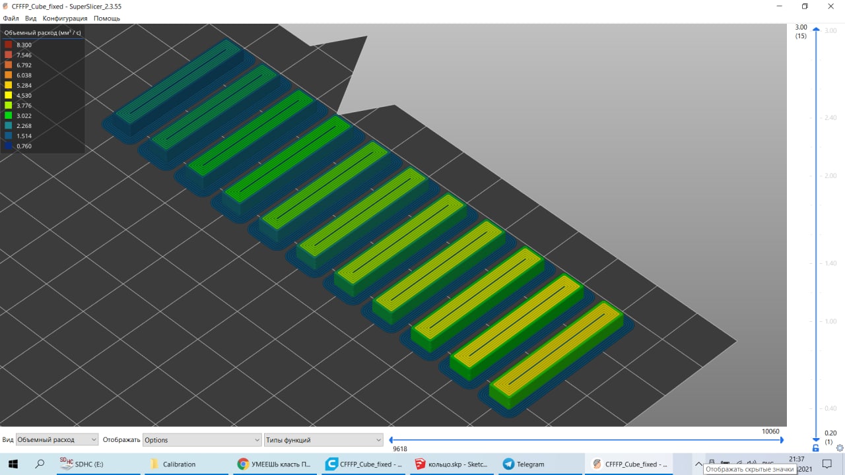
Task: Click the 10060 move count label
Action: point(770,431)
